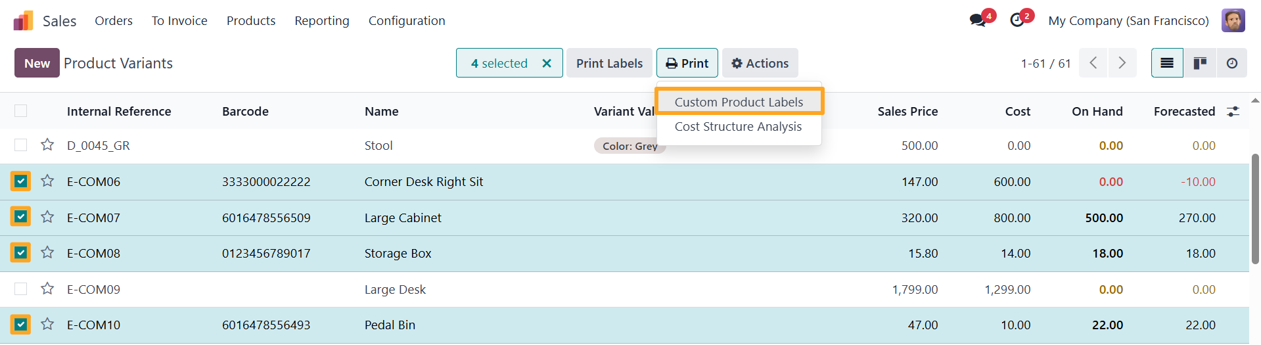
Task: Uncheck the E-COM10 Pedal Bin row
Action: click(21, 324)
